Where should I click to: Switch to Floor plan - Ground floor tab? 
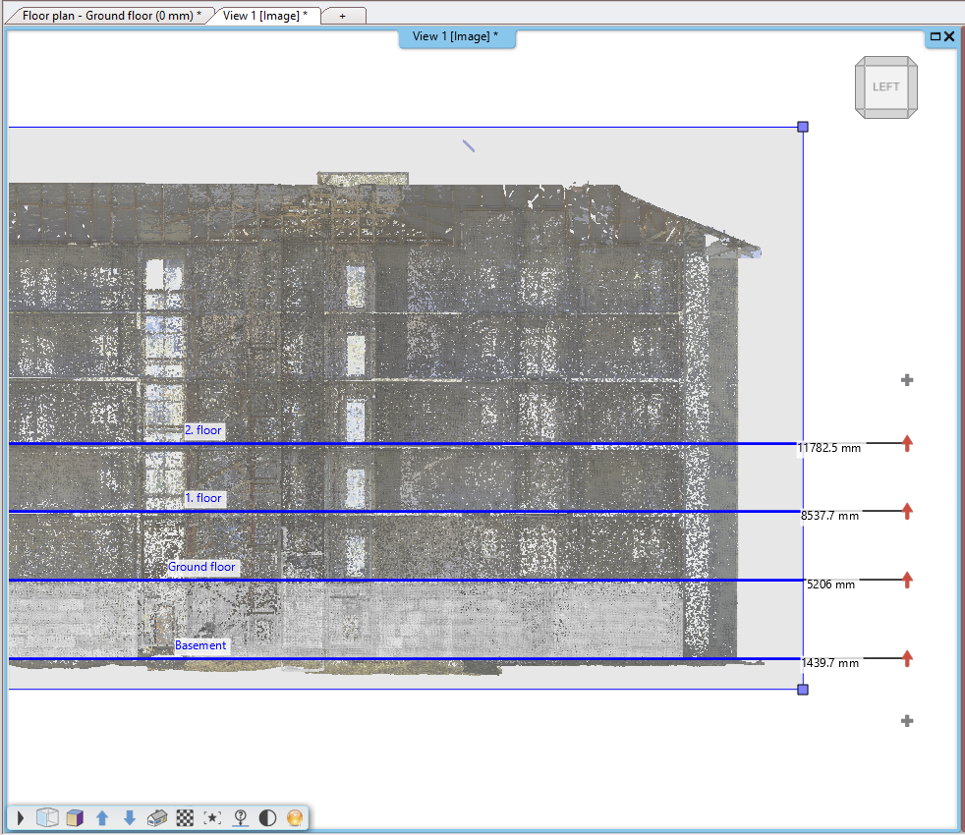111,16
